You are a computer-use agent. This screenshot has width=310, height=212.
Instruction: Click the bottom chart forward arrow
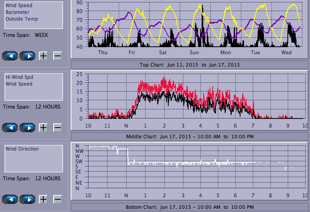pyautogui.click(x=27, y=199)
